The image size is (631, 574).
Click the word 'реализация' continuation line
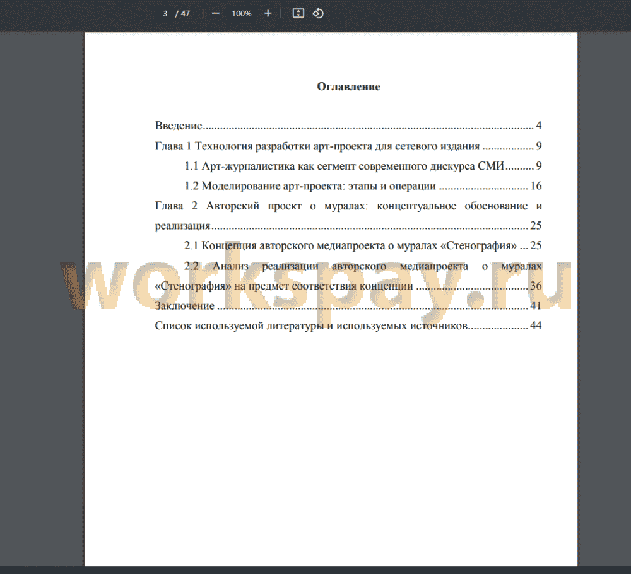(348, 226)
